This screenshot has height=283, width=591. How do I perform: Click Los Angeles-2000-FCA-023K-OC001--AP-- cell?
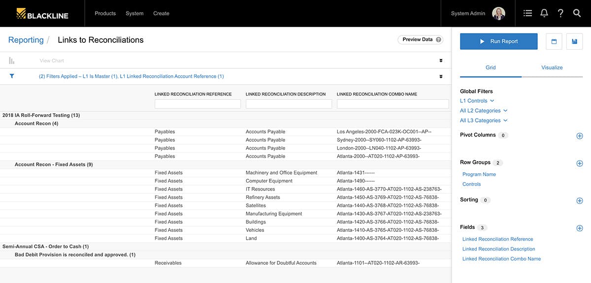click(x=384, y=132)
